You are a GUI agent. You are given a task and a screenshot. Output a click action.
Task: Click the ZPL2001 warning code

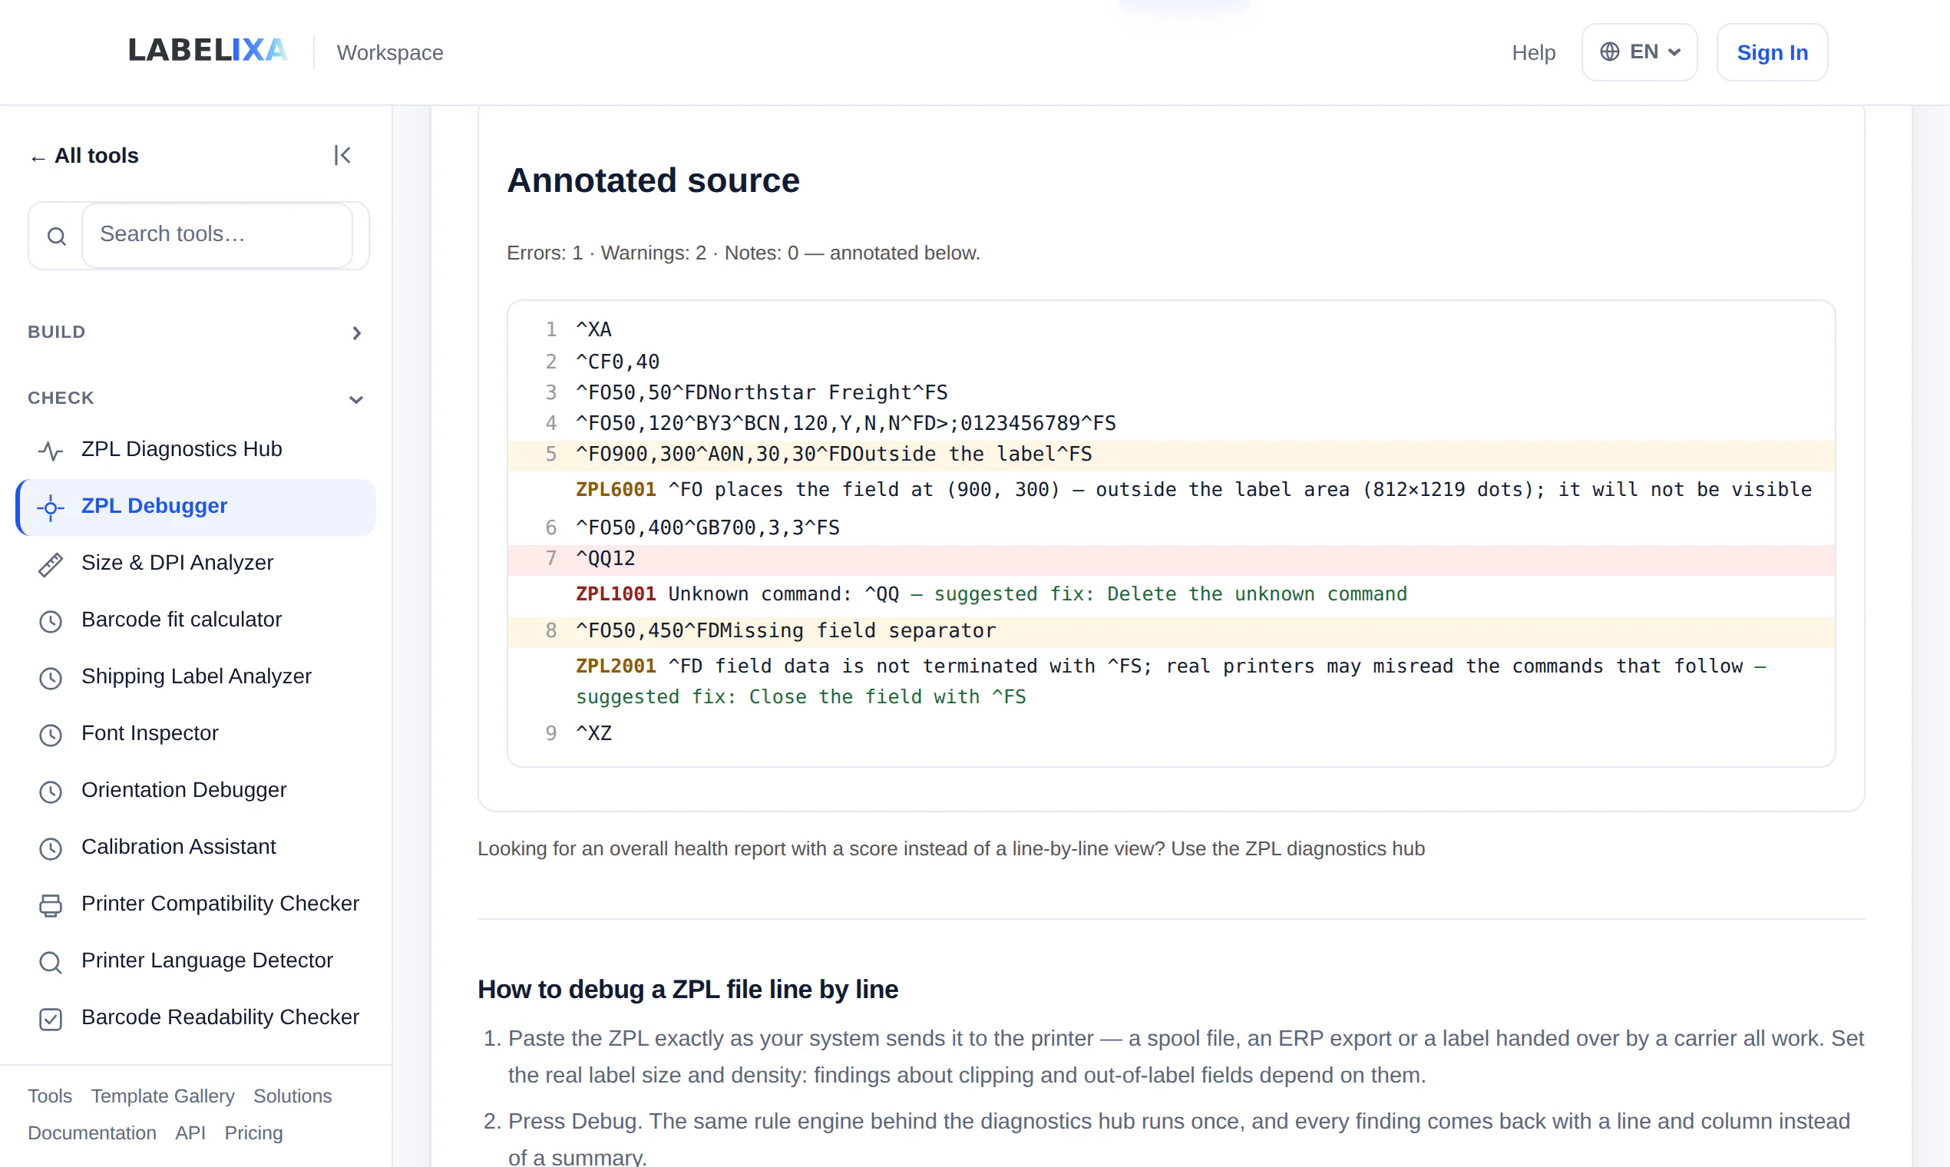[x=616, y=666]
